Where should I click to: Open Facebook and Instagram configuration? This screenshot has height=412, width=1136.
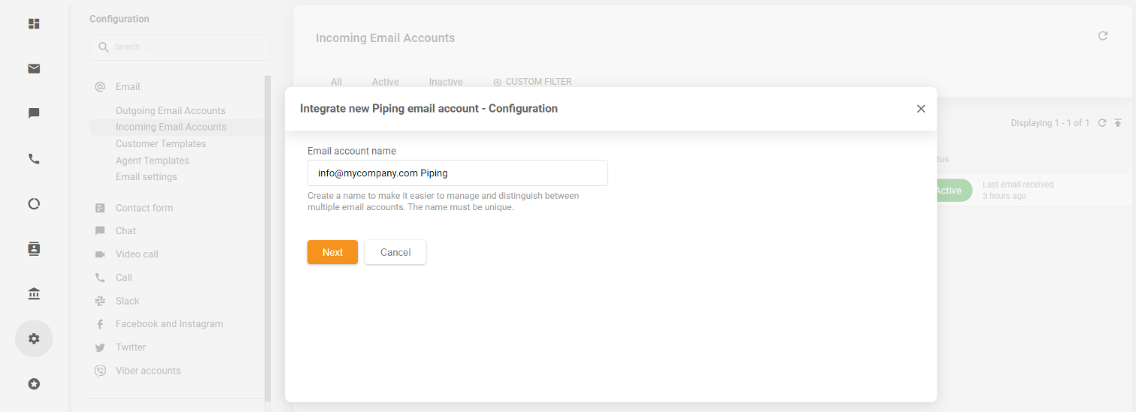169,324
